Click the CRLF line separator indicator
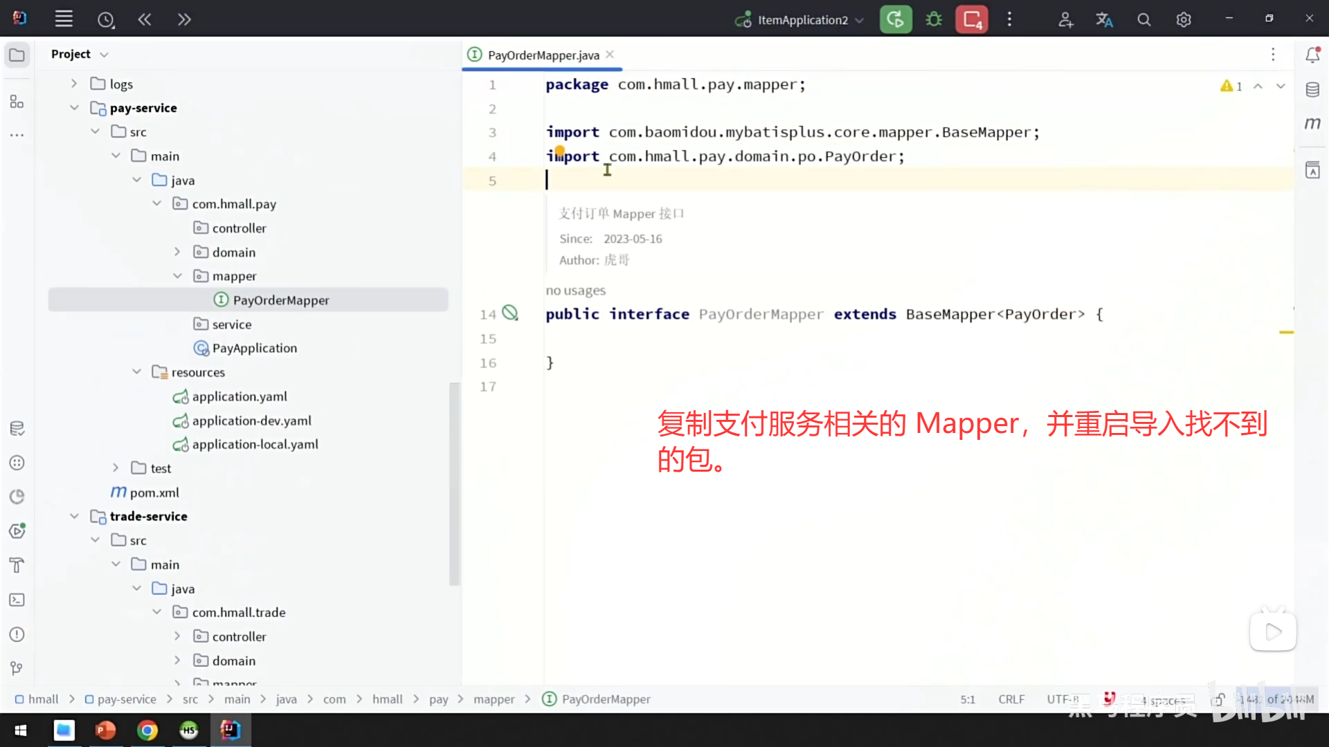Screen dimensions: 1329x747 coord(1011,699)
